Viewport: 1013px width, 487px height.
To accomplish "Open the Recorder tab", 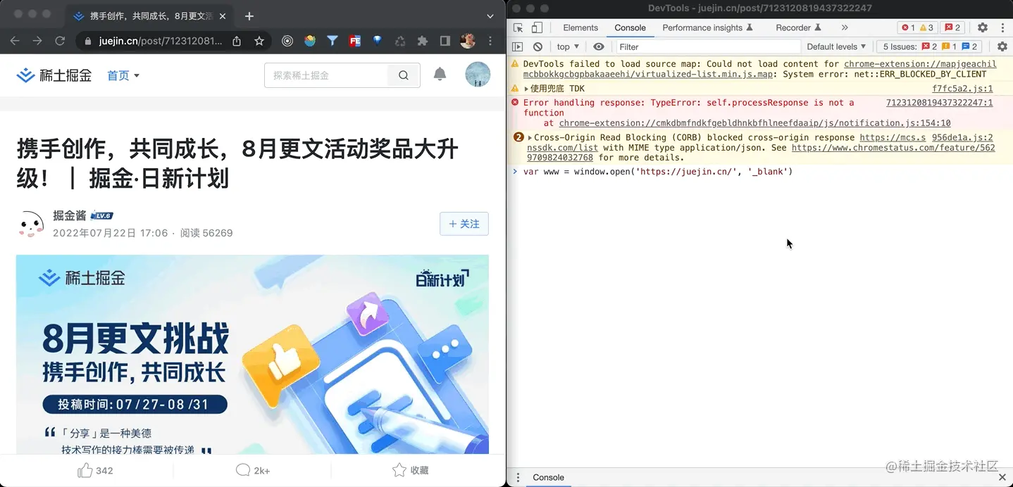I will point(798,27).
